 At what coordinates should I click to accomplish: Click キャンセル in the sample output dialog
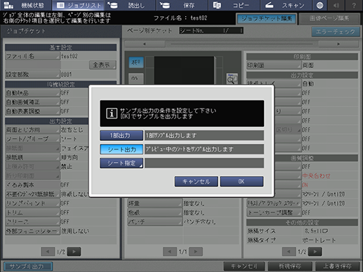coord(196,182)
